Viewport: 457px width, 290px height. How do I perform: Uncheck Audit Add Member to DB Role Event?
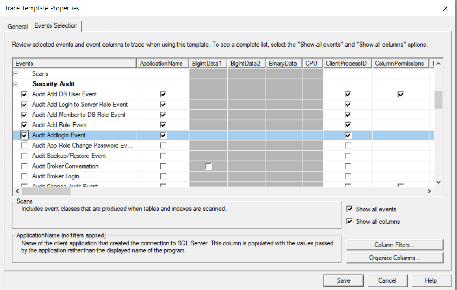click(x=25, y=115)
